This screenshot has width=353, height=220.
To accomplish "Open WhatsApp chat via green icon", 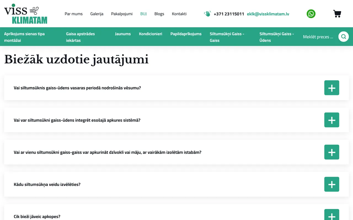I will coord(311,14).
